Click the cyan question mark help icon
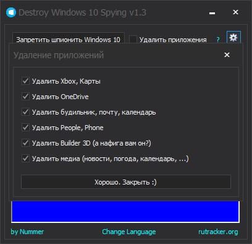This screenshot has width=252, height=244. pos(218,40)
